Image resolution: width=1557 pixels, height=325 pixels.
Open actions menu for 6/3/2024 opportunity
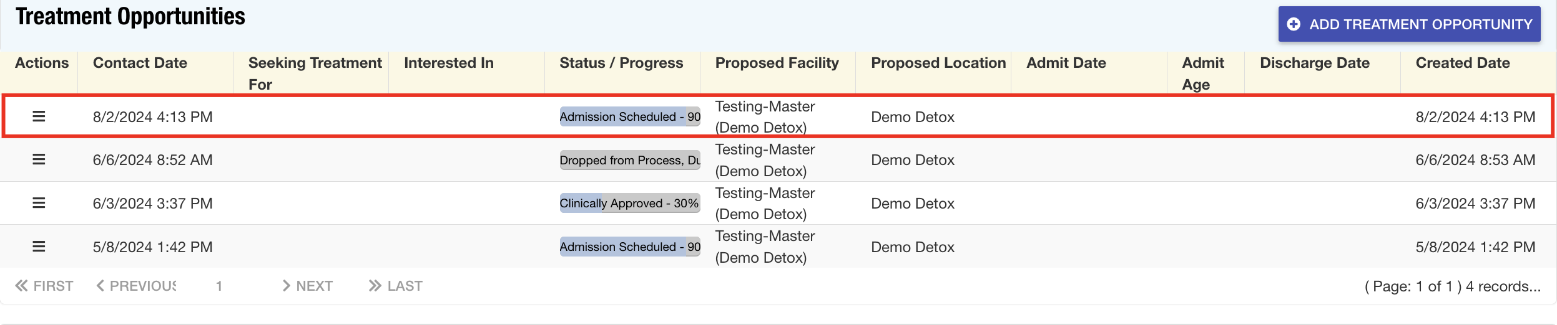pos(39,203)
